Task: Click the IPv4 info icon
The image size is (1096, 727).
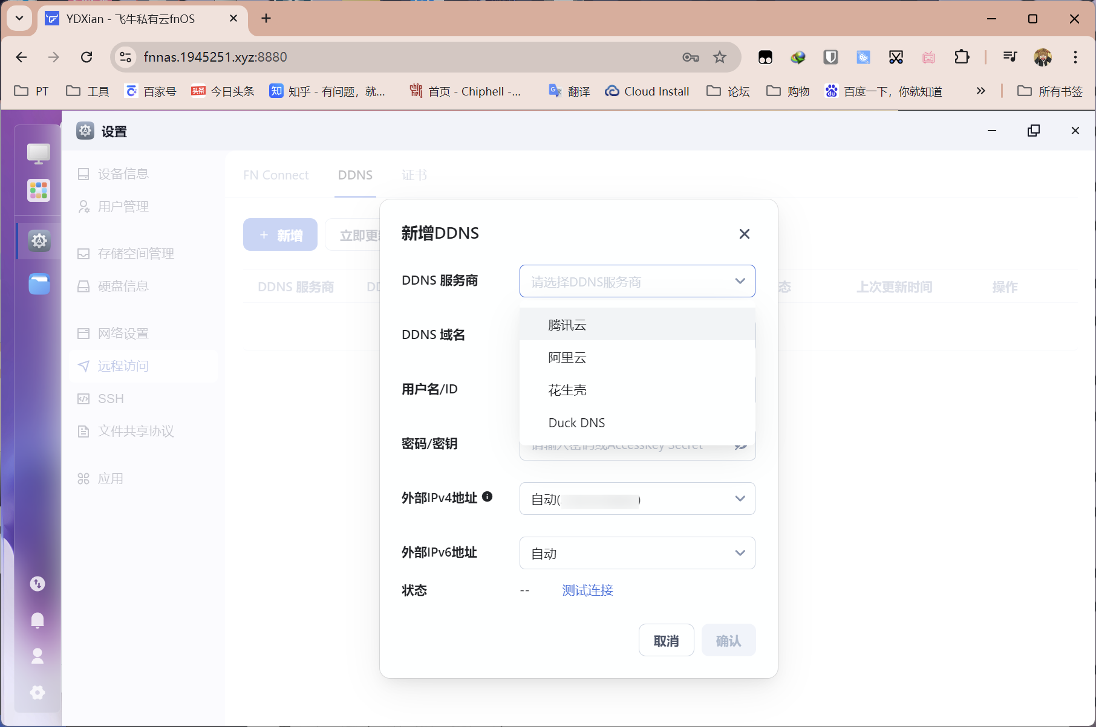Action: click(487, 497)
